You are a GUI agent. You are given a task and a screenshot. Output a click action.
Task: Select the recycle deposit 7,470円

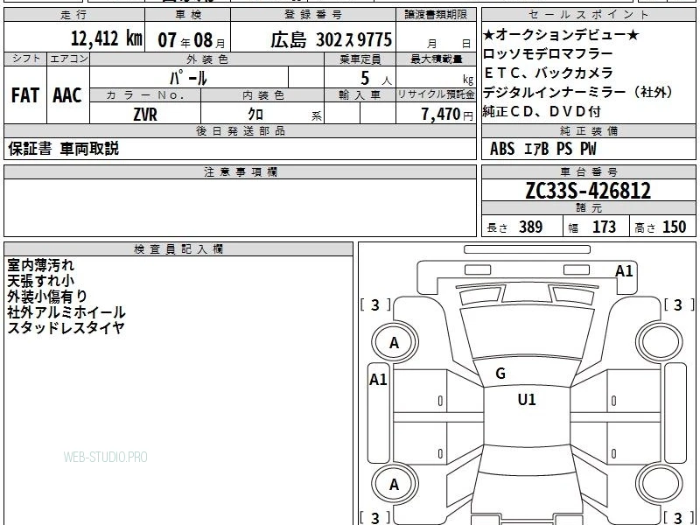click(447, 115)
